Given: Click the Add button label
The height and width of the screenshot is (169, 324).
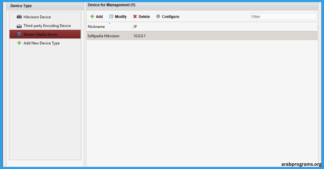Looking at the screenshot, I should (x=99, y=17).
